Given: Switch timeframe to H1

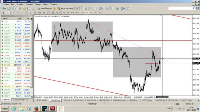Looking at the screenshot, I should pos(82,12).
